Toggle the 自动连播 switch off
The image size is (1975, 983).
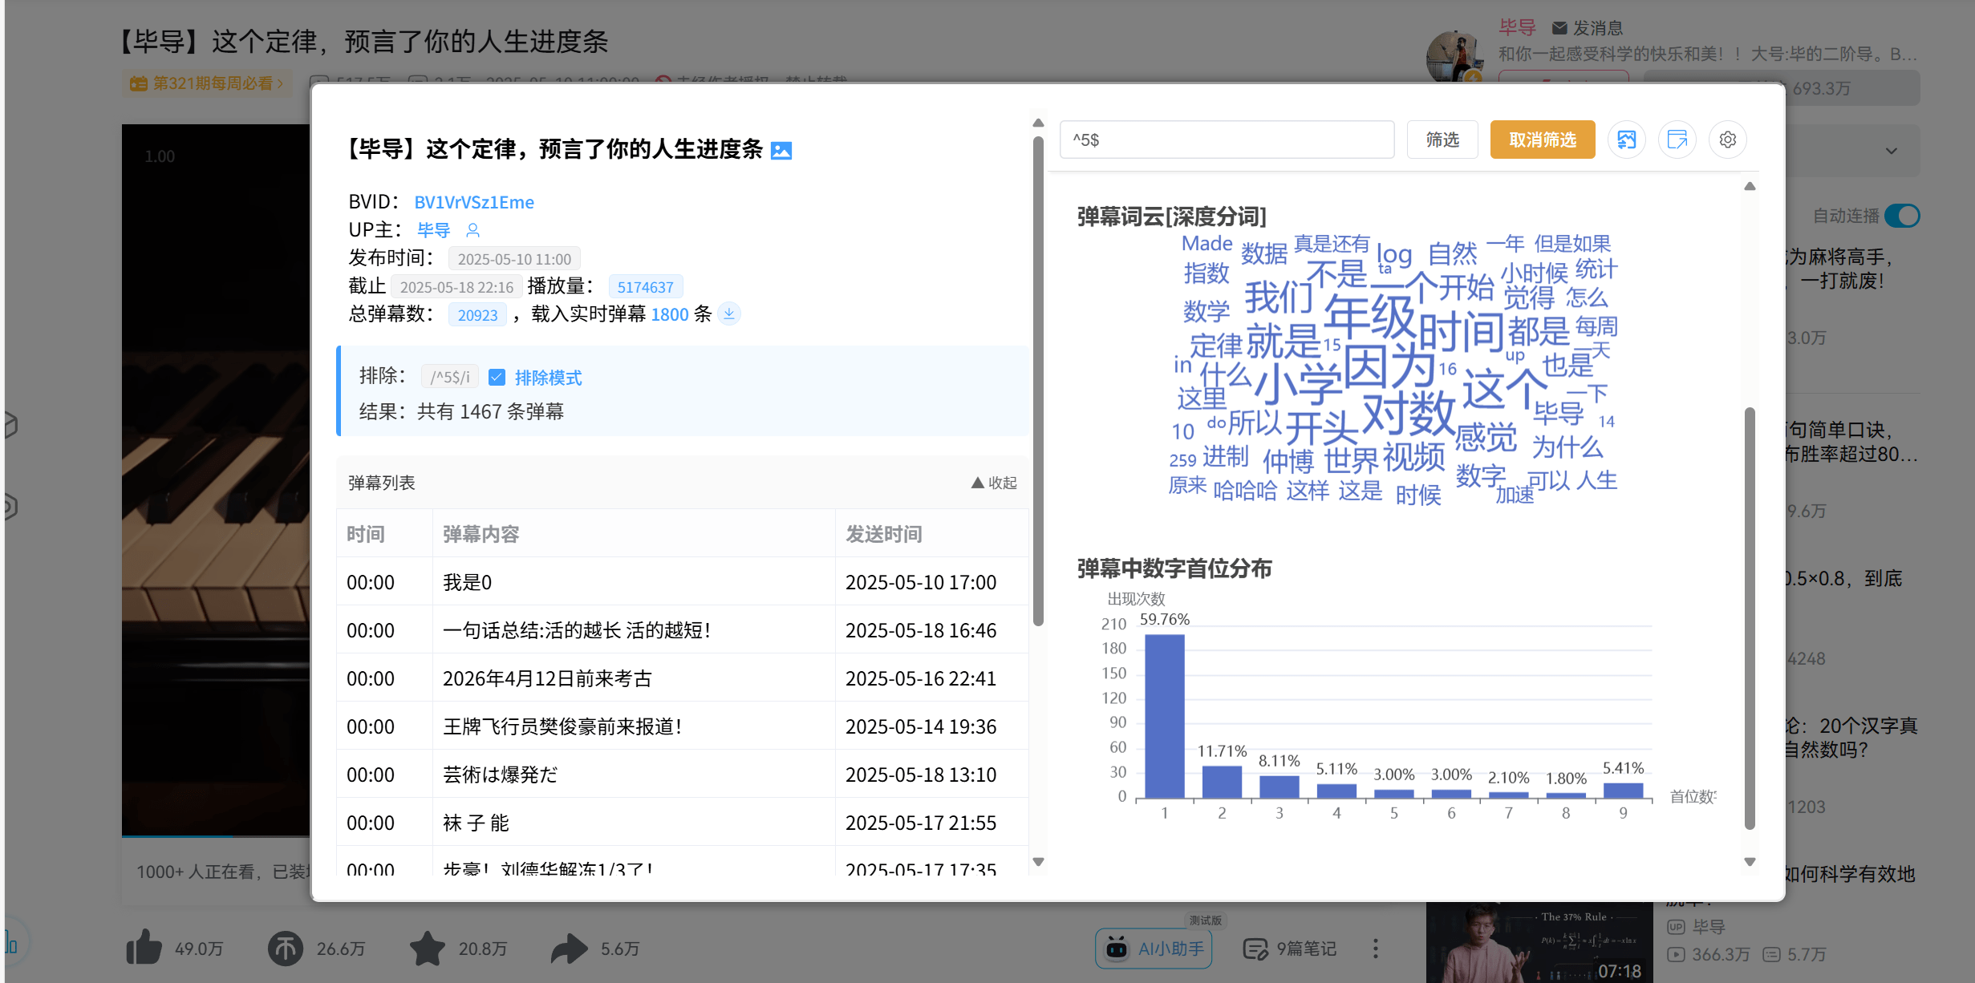click(1902, 216)
